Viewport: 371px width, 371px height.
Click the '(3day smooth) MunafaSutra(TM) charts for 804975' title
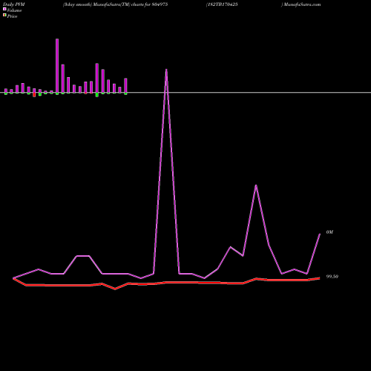coord(116,4)
